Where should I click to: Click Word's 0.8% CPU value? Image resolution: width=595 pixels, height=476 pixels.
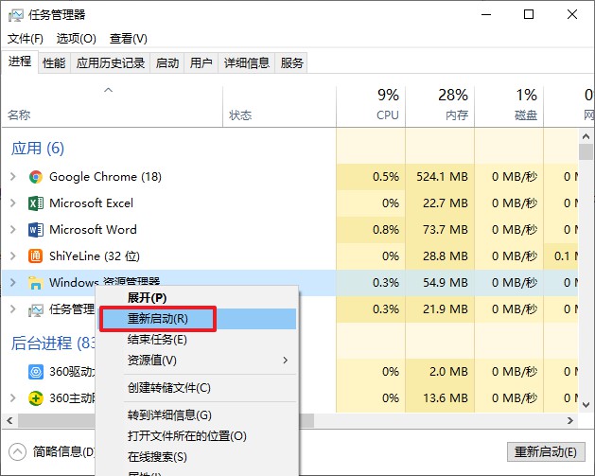point(386,230)
